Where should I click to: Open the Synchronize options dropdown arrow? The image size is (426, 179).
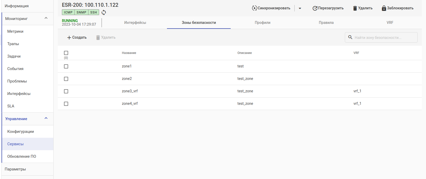(x=300, y=8)
